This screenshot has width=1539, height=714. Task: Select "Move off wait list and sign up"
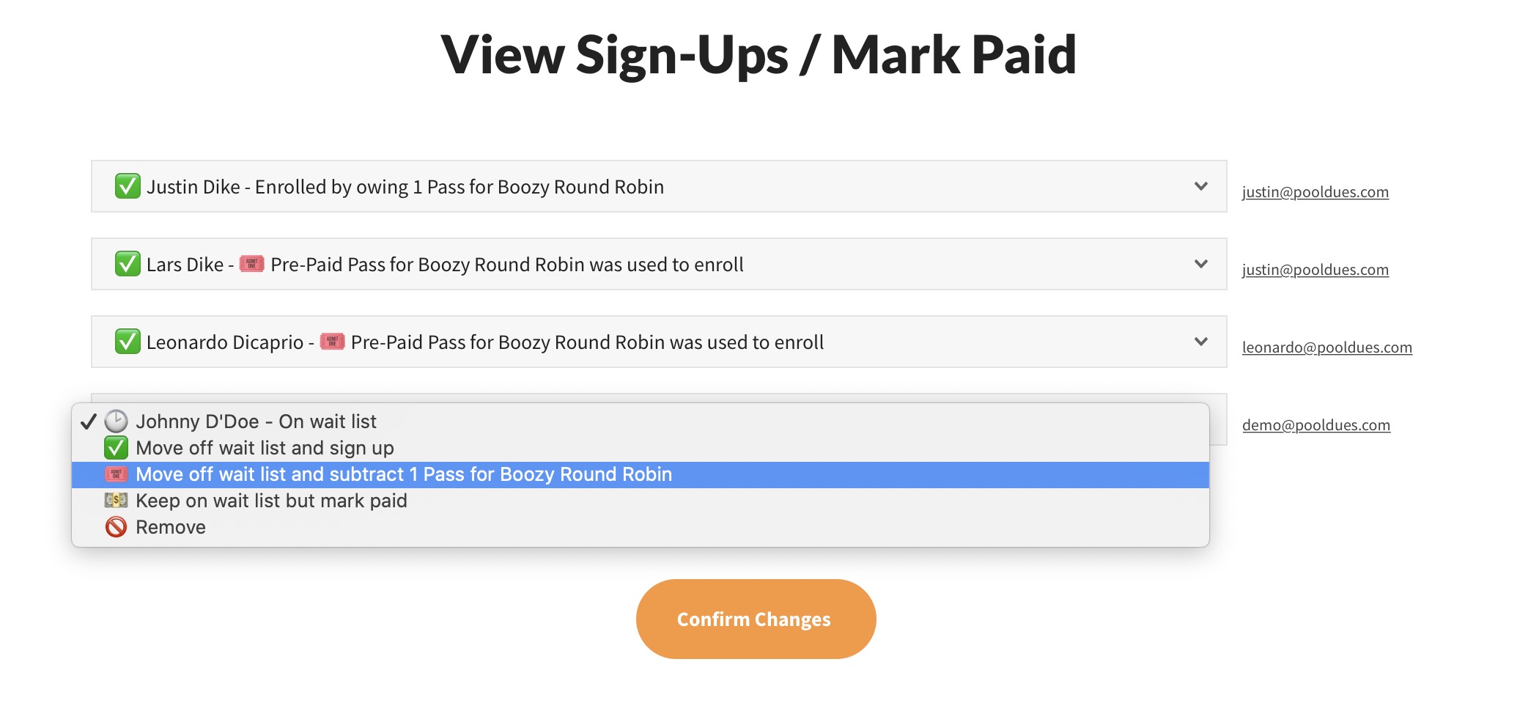click(x=265, y=448)
